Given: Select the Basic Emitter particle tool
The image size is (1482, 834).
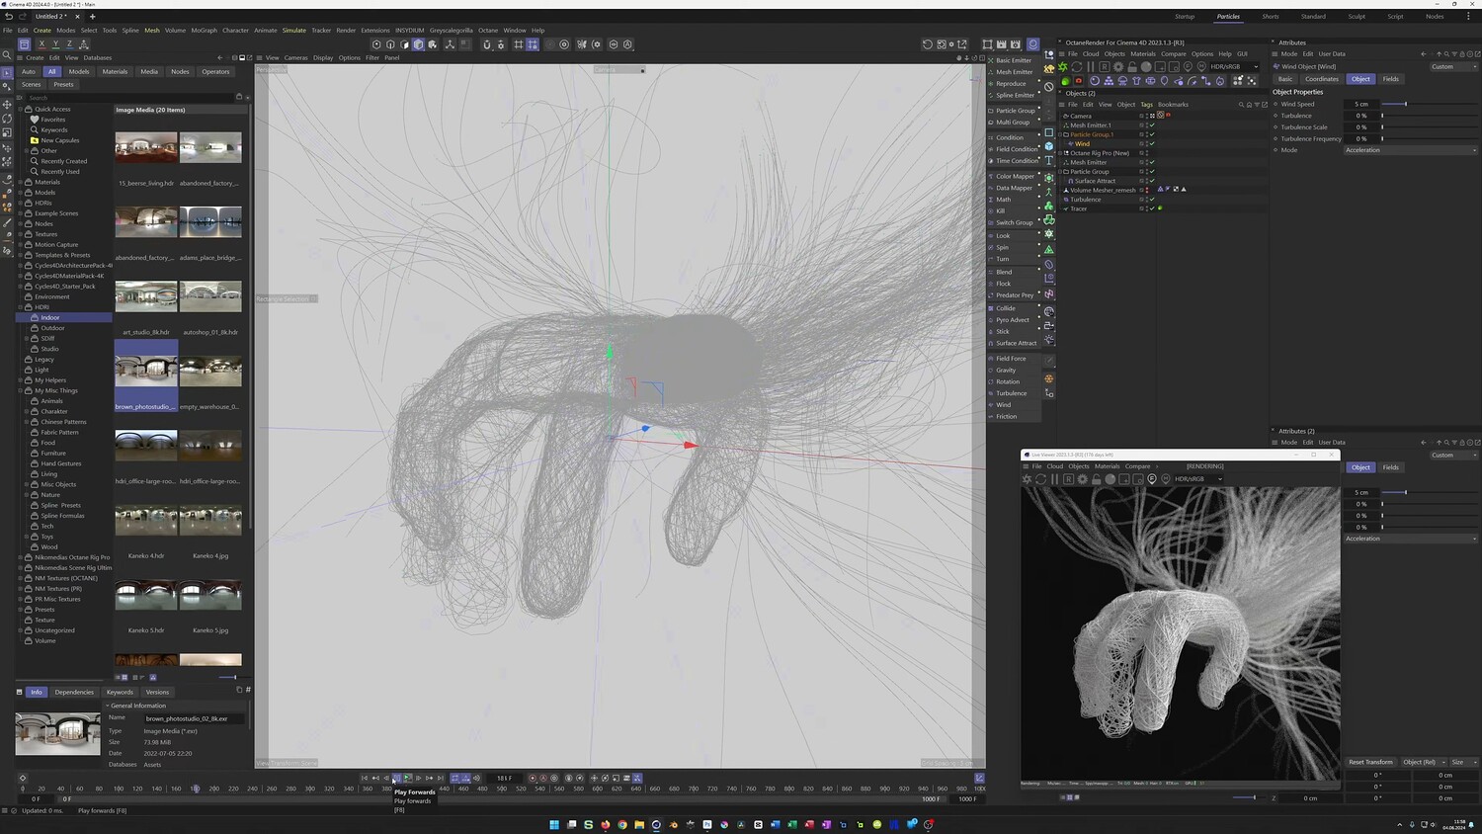Looking at the screenshot, I should (x=1014, y=60).
